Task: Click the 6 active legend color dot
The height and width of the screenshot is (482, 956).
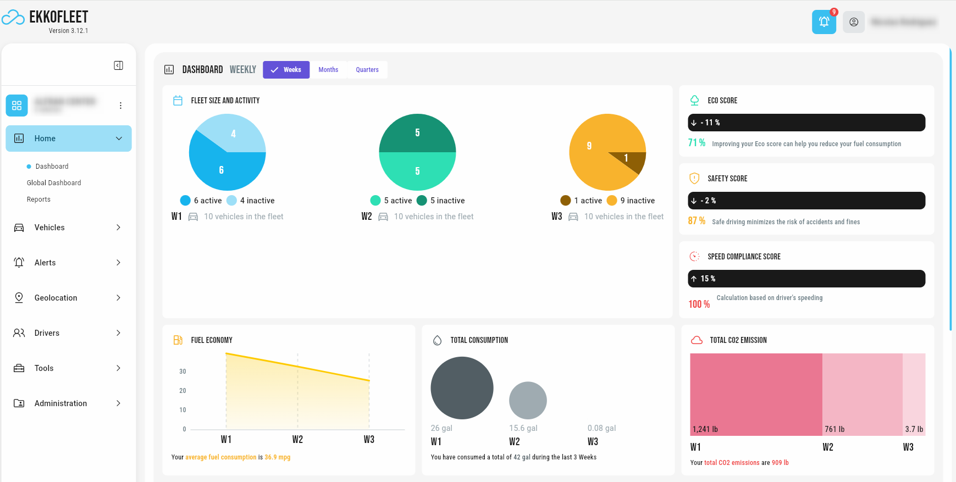Action: 185,201
